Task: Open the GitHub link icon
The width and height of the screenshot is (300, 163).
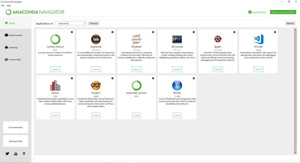Action: pyautogui.click(x=24, y=154)
